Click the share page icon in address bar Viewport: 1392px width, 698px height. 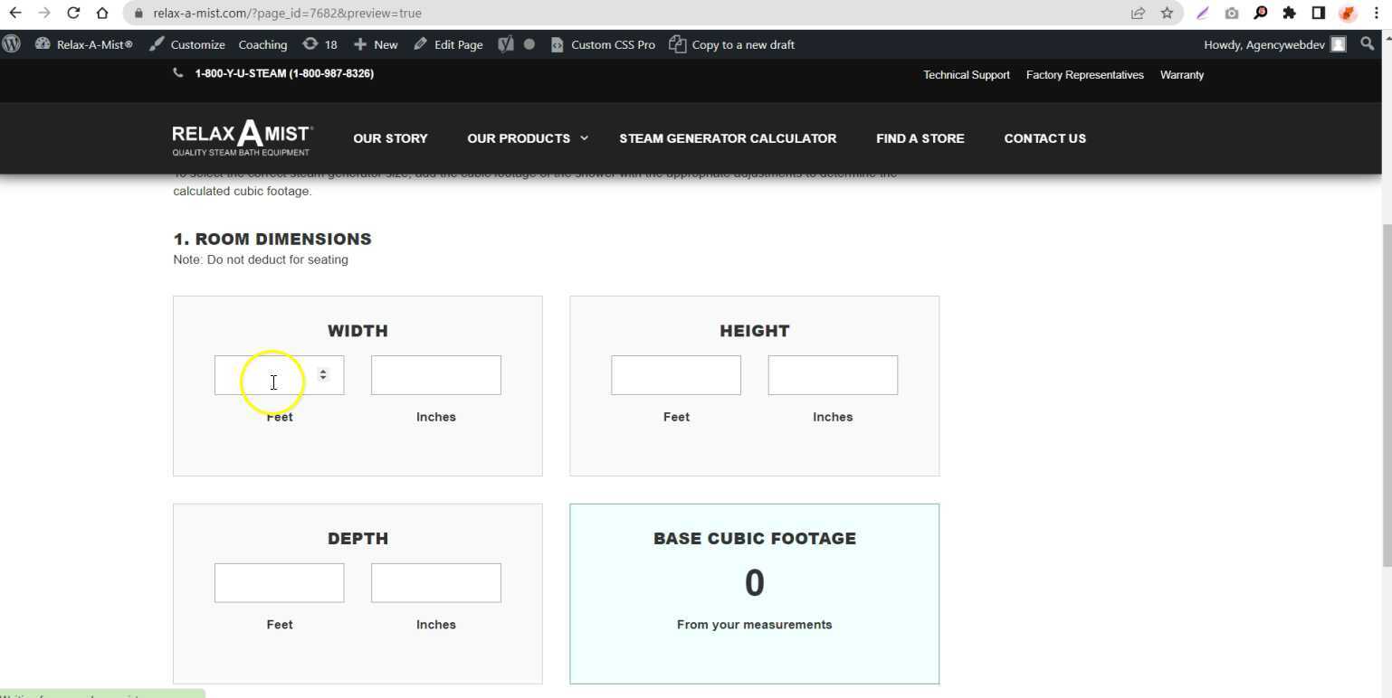(x=1138, y=13)
